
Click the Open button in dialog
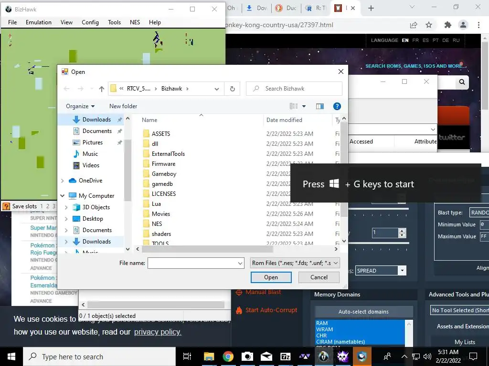pos(271,277)
